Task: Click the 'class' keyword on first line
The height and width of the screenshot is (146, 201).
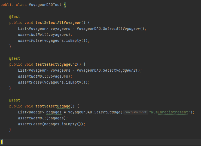Action: 21,5
